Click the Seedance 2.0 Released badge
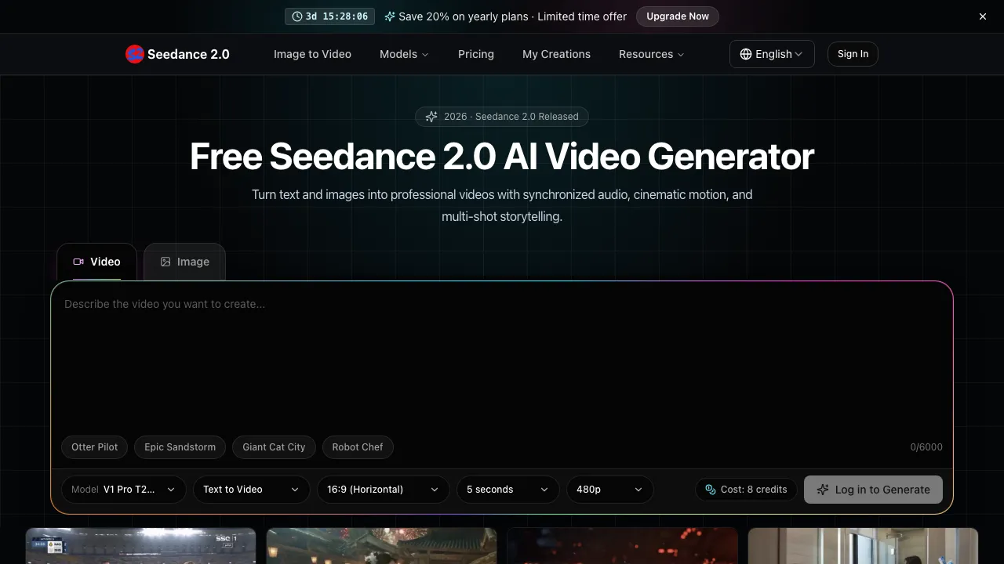The height and width of the screenshot is (564, 1004). (502, 117)
